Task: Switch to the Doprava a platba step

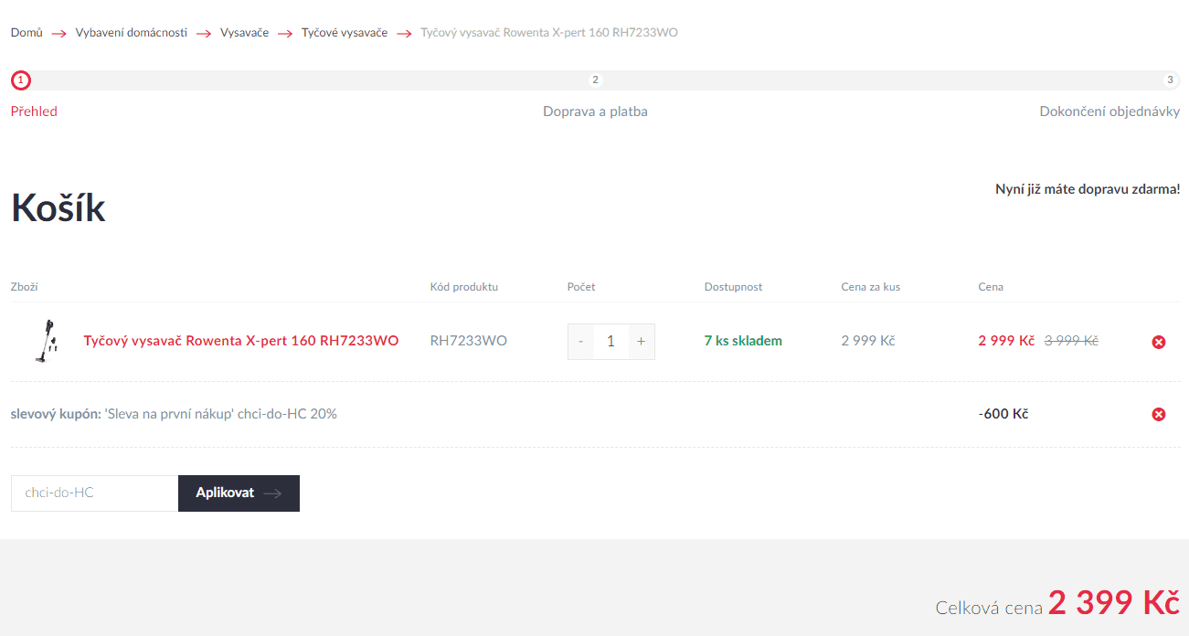Action: click(x=595, y=111)
